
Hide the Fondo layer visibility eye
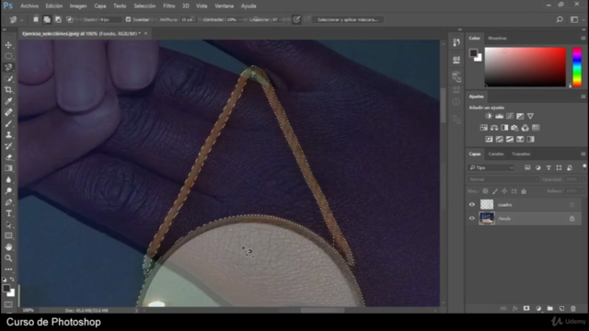pos(472,219)
